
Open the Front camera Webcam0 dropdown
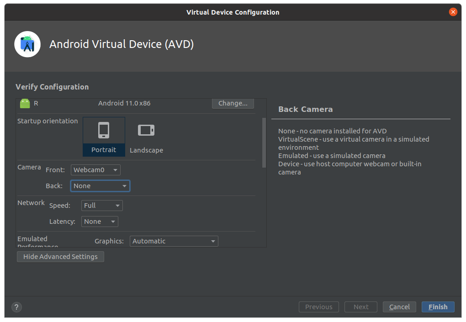(95, 170)
